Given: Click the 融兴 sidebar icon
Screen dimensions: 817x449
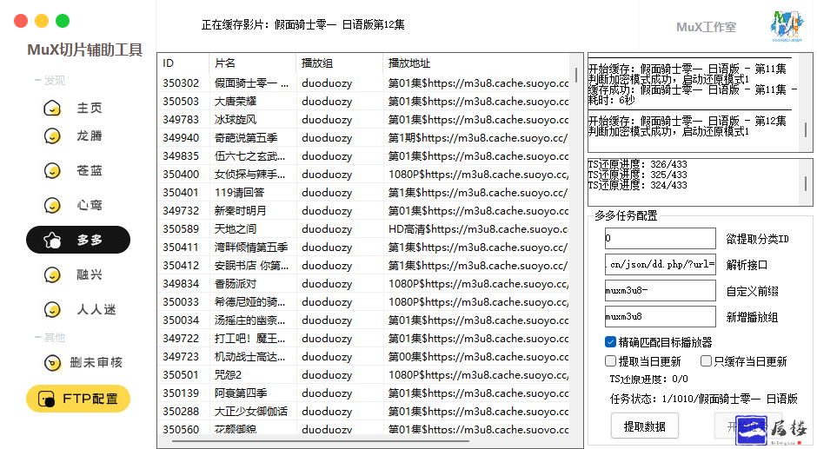Looking at the screenshot, I should (53, 275).
